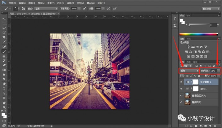
Task: Select the Brush tool in the toolbox
Action: 4,51
